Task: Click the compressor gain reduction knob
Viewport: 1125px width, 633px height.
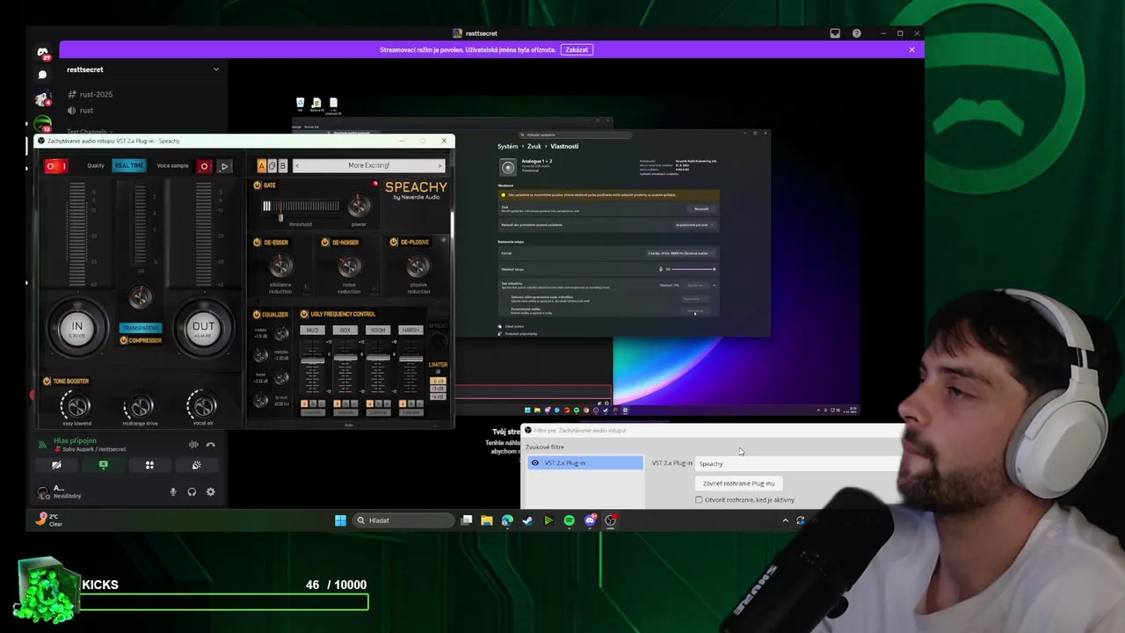Action: 141,299
